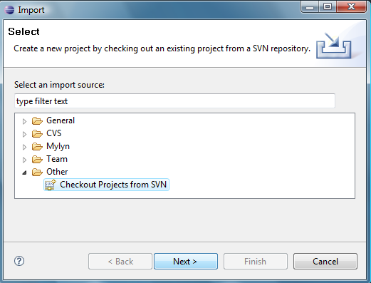Maximize the Import dialog window
This screenshot has width=371, height=283.
(x=328, y=6)
